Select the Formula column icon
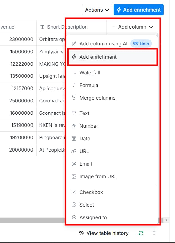 click(x=74, y=85)
